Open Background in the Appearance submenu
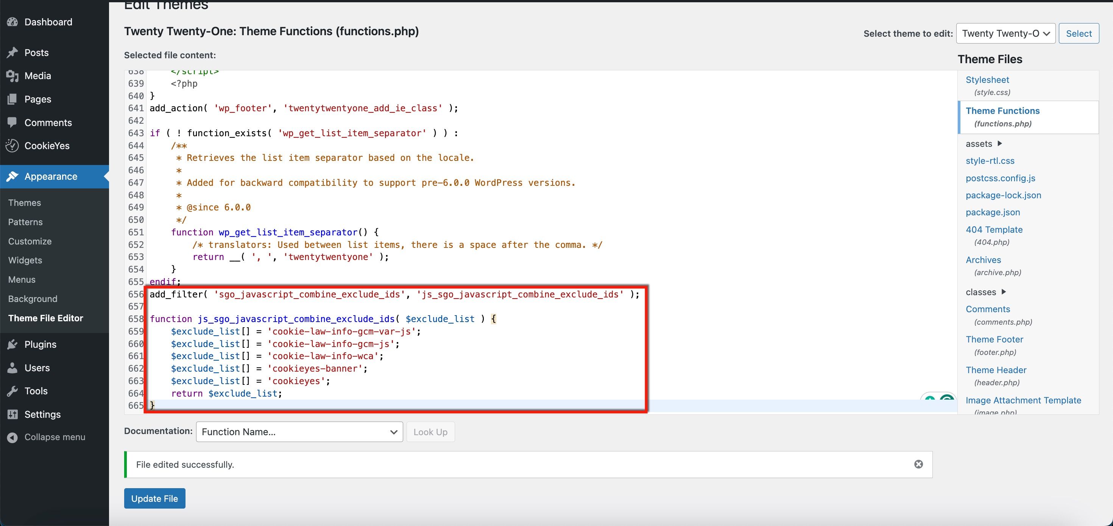 tap(33, 299)
